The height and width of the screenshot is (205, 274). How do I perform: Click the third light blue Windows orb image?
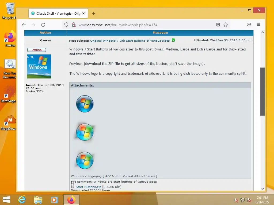click(x=85, y=160)
